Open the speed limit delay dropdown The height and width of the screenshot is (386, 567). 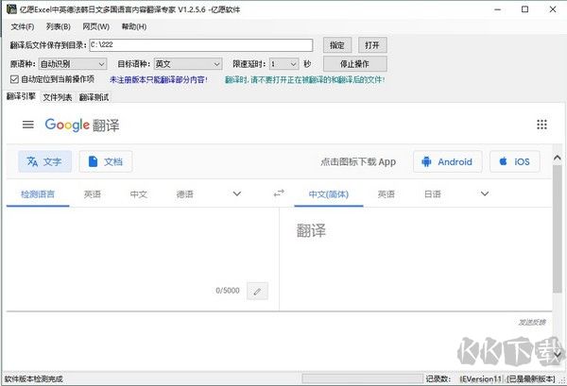283,64
